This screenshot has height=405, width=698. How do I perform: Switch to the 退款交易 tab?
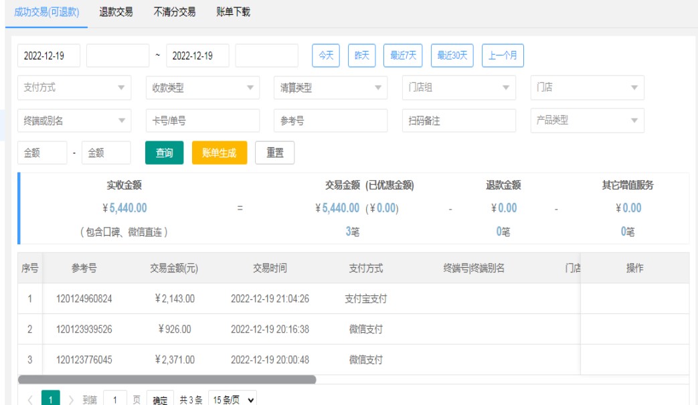[x=116, y=12]
